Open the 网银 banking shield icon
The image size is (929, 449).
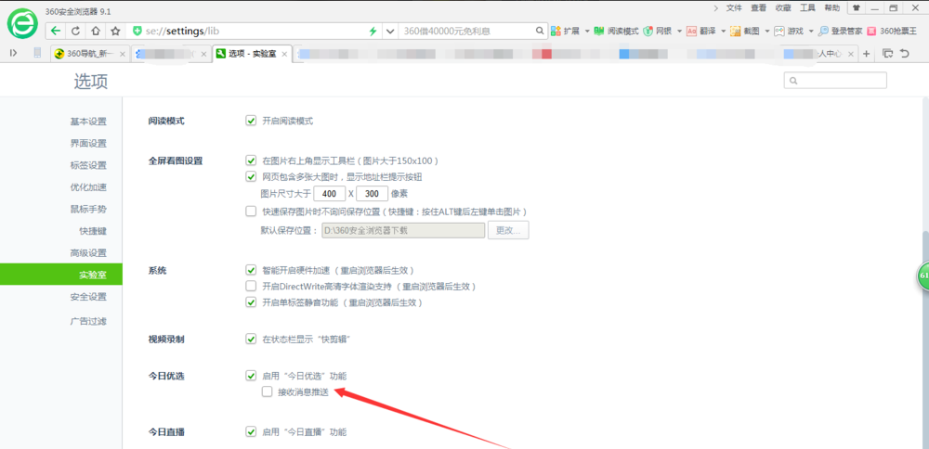click(648, 32)
